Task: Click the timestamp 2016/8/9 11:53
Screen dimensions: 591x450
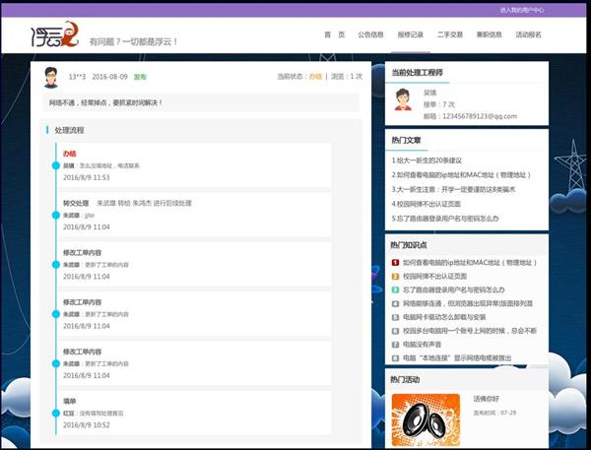Action: [87, 177]
